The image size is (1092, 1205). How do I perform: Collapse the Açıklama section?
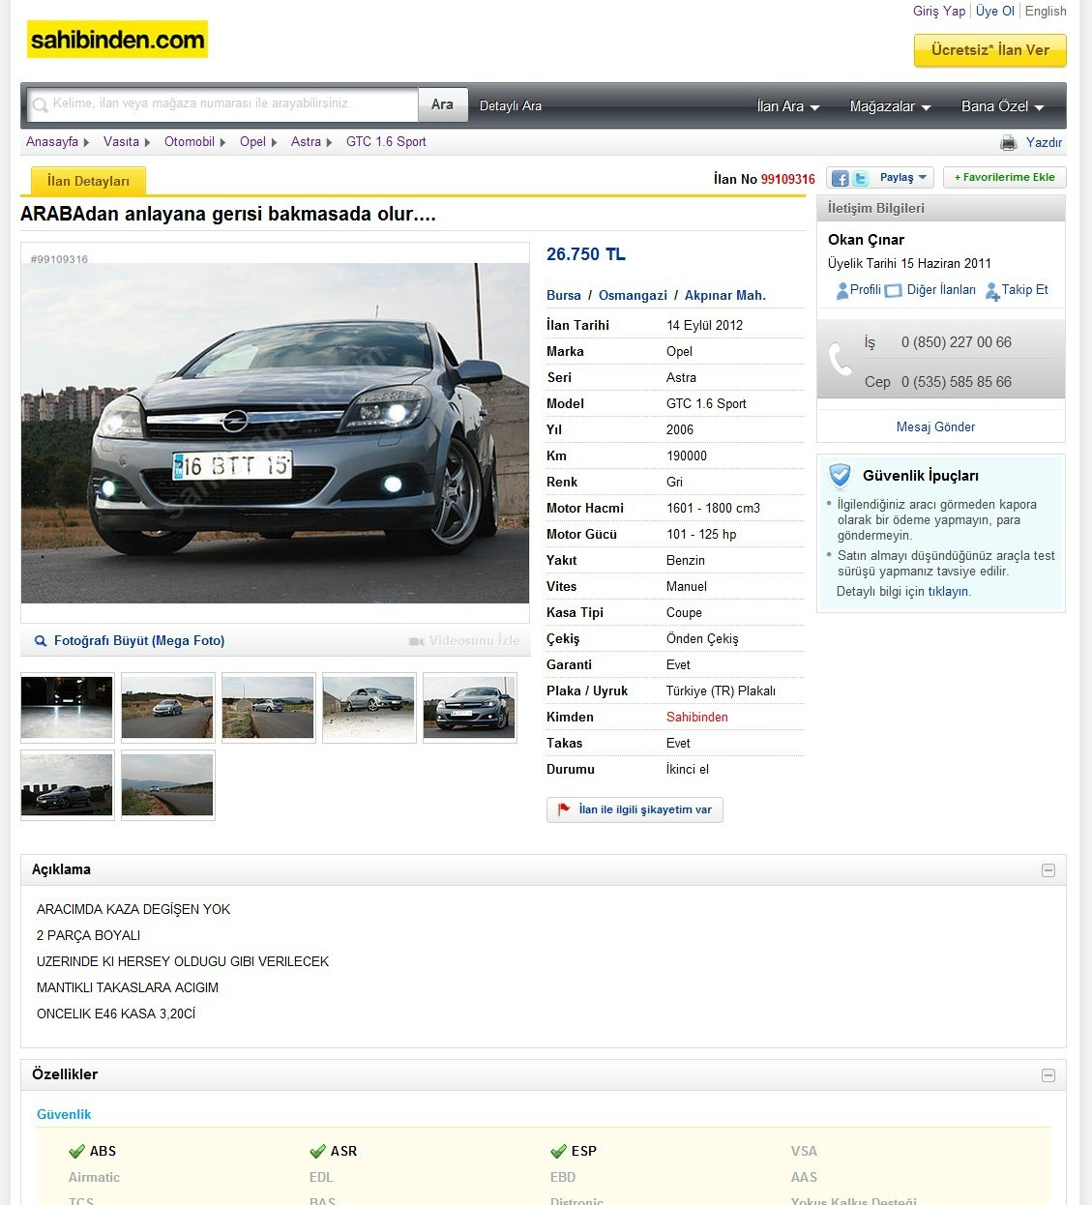(1048, 870)
